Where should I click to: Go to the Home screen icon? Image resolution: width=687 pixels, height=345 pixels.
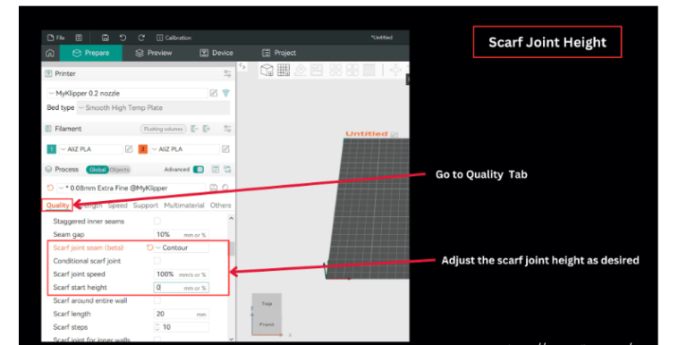coord(50,53)
